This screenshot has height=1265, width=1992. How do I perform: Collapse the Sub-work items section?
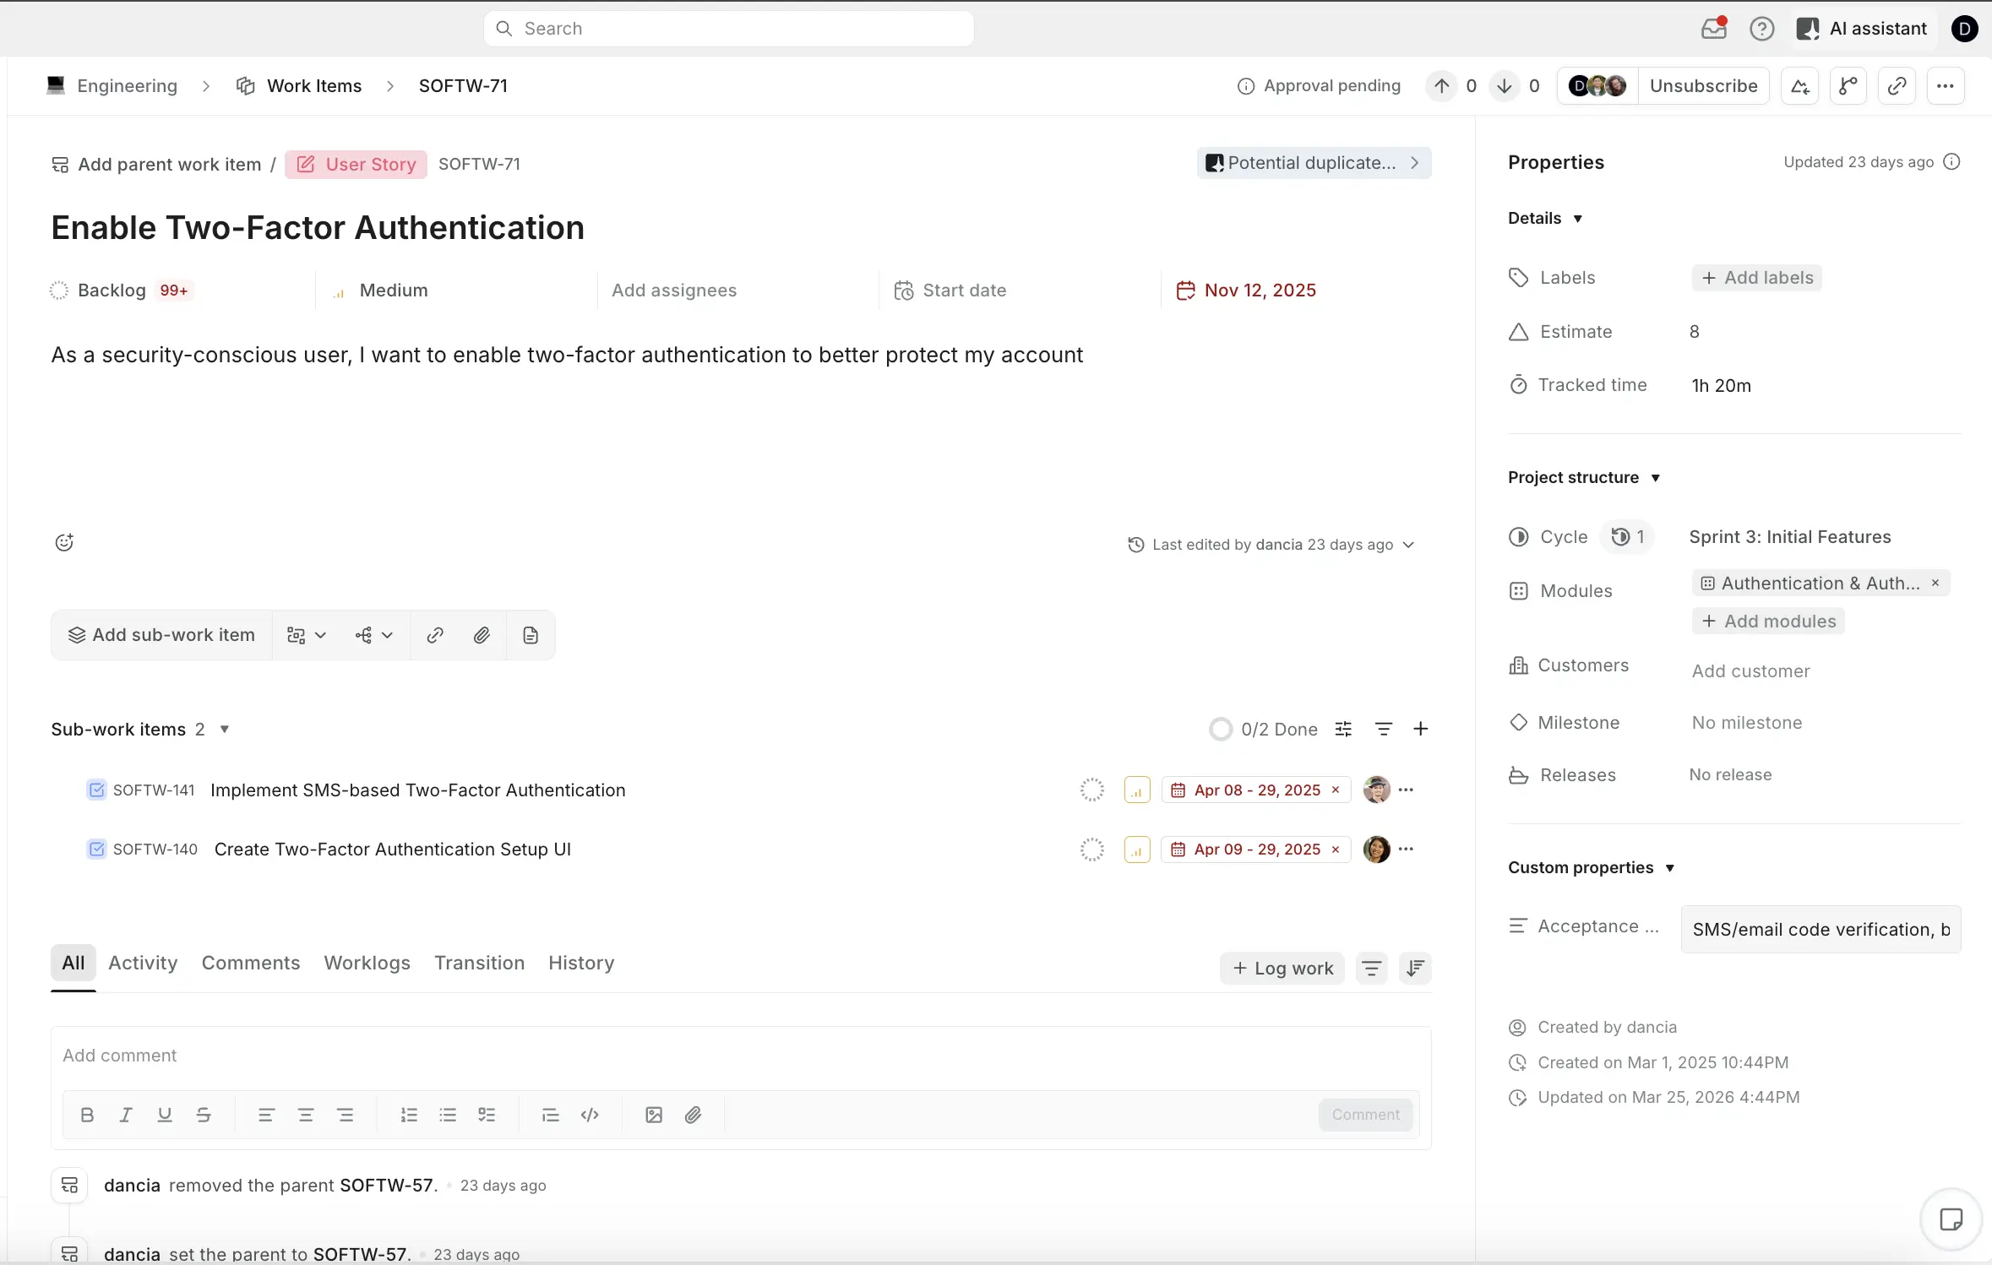pos(225,730)
